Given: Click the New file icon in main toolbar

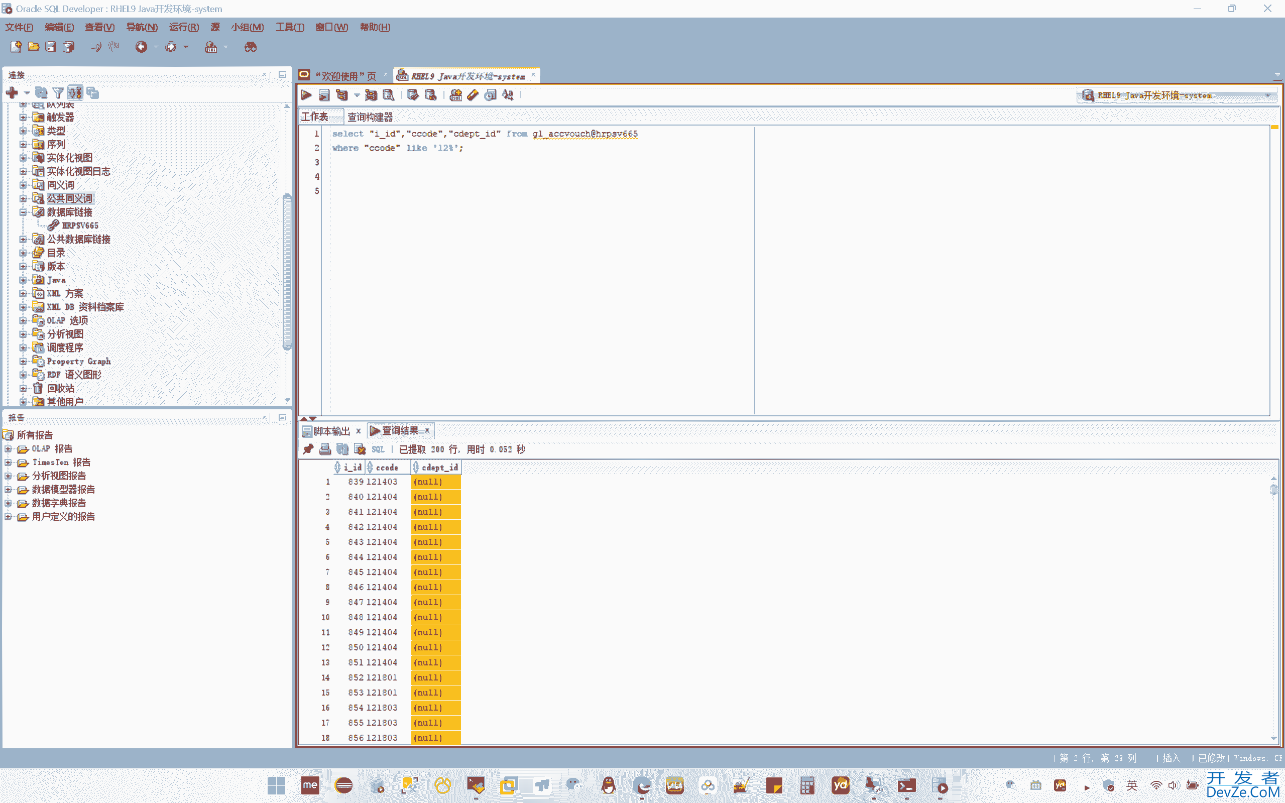Looking at the screenshot, I should [x=16, y=47].
